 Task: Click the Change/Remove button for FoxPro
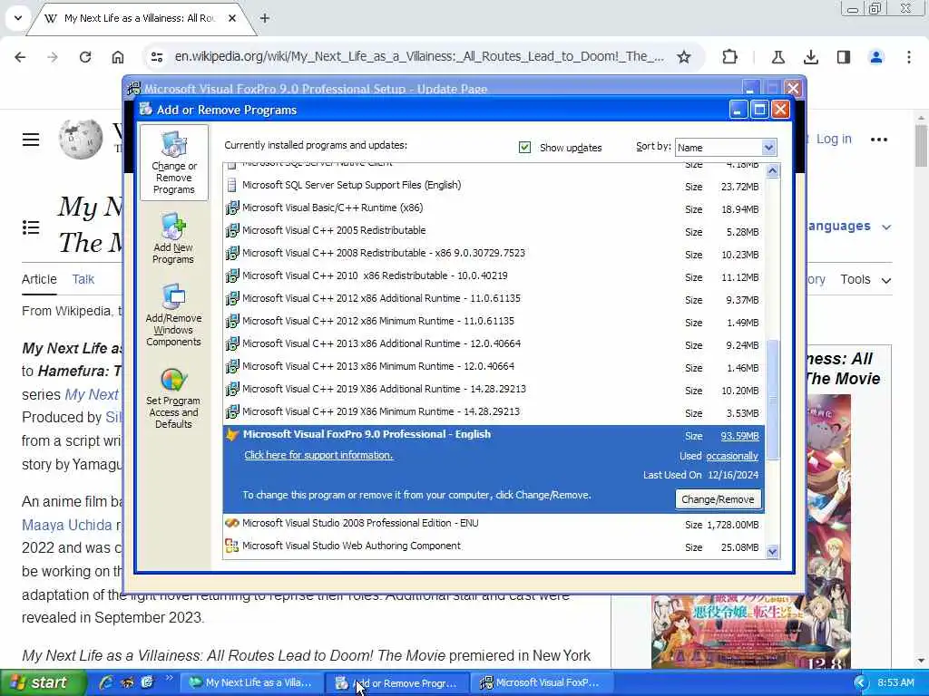718,499
